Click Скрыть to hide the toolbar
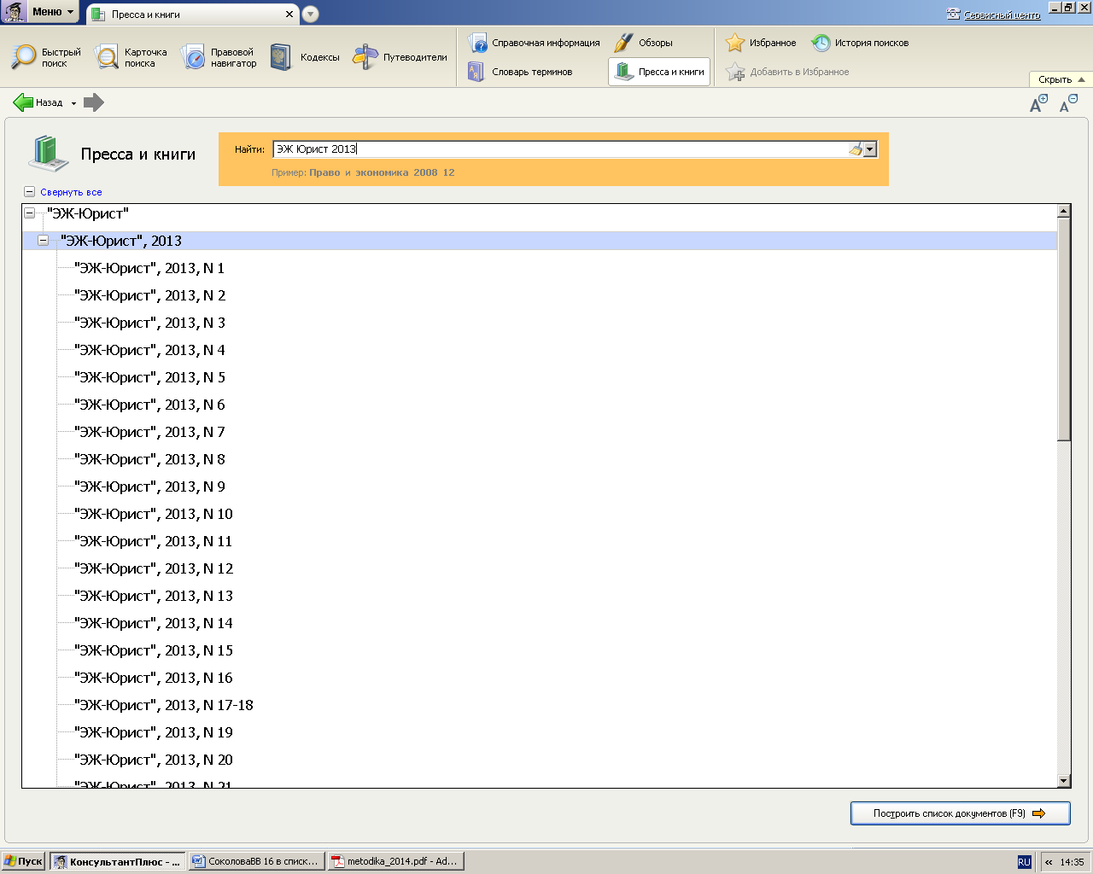The width and height of the screenshot is (1093, 874). click(1061, 79)
